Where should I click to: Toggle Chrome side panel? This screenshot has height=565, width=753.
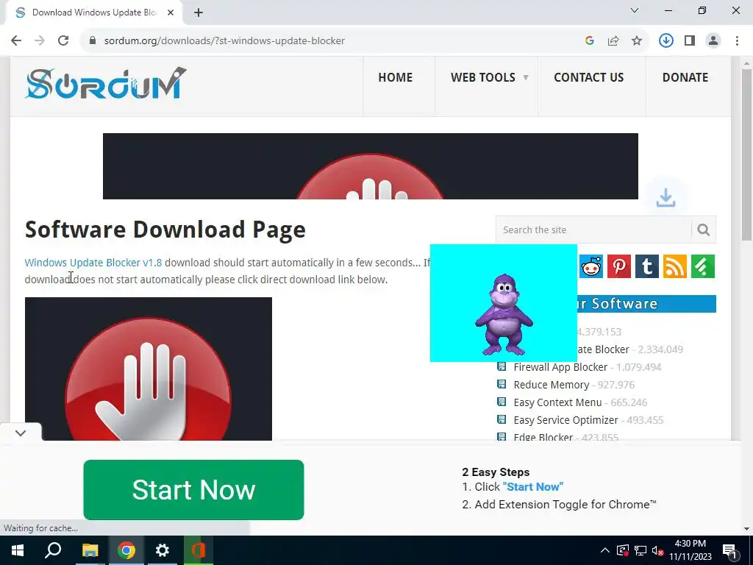[x=690, y=41]
